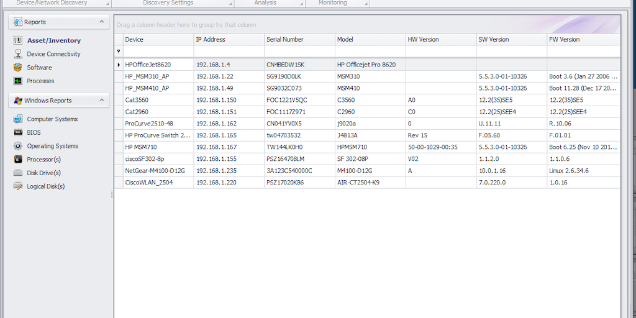Sort by the Device column header

coord(158,39)
